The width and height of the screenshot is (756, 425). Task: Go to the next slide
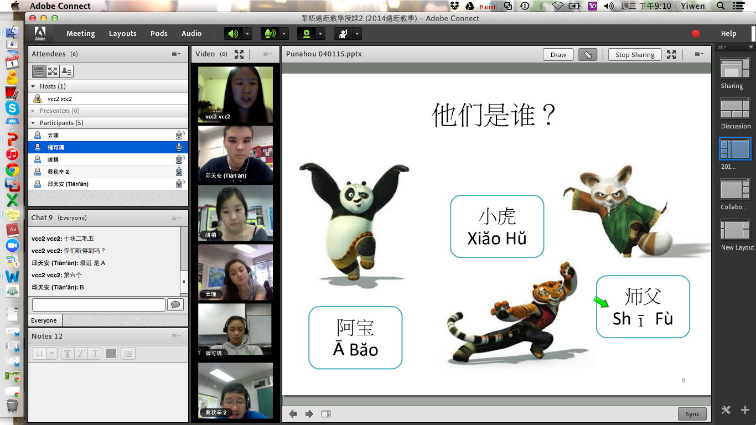coord(309,414)
